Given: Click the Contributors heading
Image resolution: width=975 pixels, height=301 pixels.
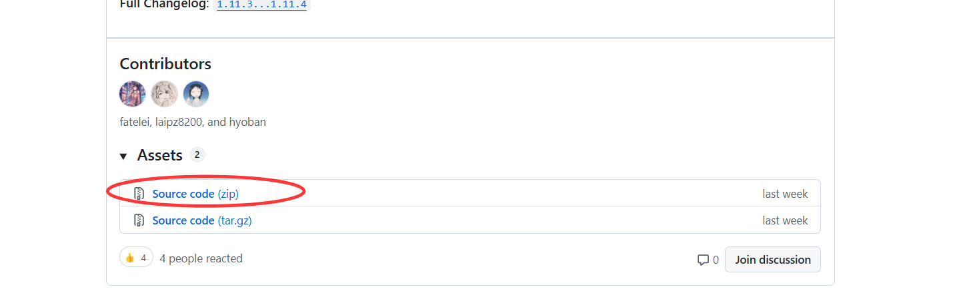Looking at the screenshot, I should tap(165, 64).
